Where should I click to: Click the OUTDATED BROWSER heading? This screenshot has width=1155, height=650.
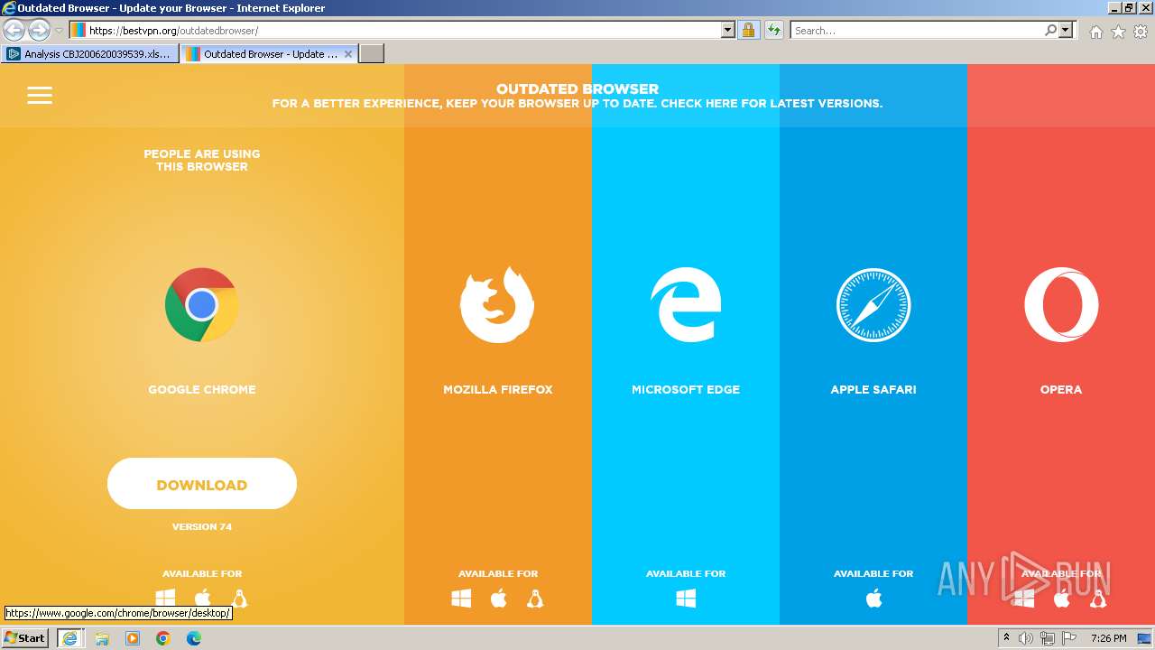pos(577,88)
